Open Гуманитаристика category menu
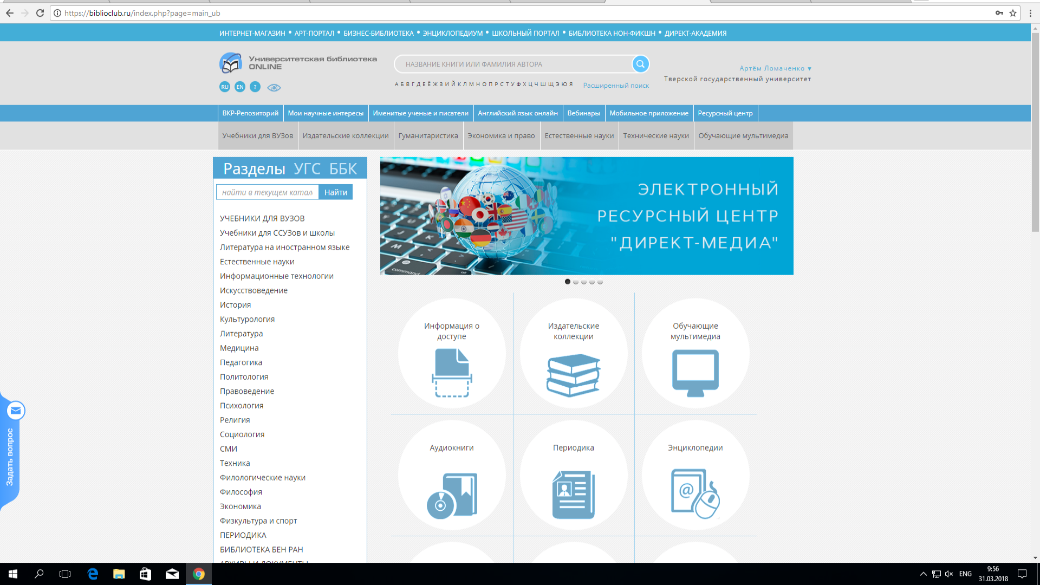This screenshot has width=1040, height=585. (428, 136)
